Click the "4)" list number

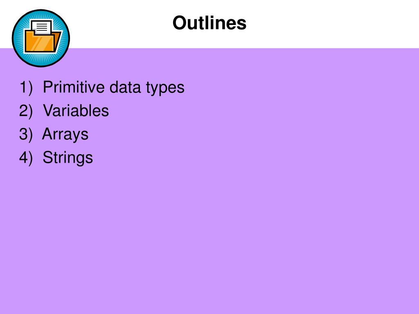(26, 157)
